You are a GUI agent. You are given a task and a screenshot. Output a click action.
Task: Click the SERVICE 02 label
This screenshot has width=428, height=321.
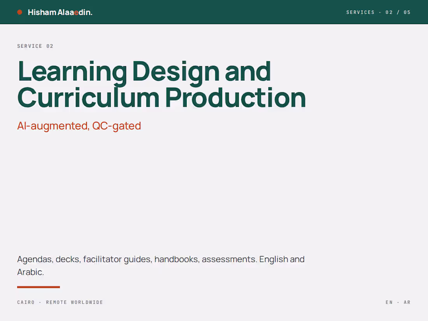pos(35,46)
